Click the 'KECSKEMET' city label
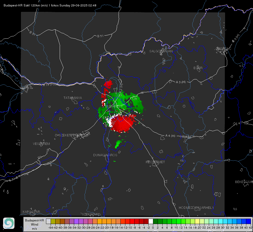This screenshot has width=253, height=232. [155, 162]
